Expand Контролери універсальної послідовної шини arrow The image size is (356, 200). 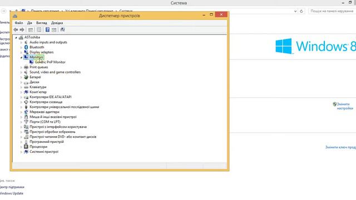point(21,107)
